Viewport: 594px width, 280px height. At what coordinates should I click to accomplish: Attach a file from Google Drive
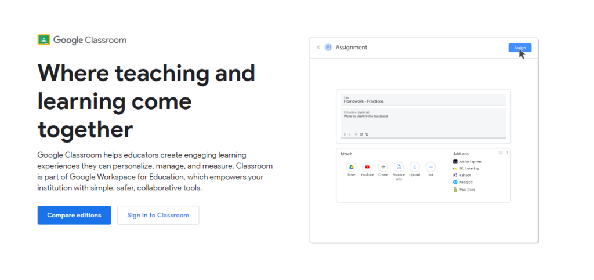(352, 167)
